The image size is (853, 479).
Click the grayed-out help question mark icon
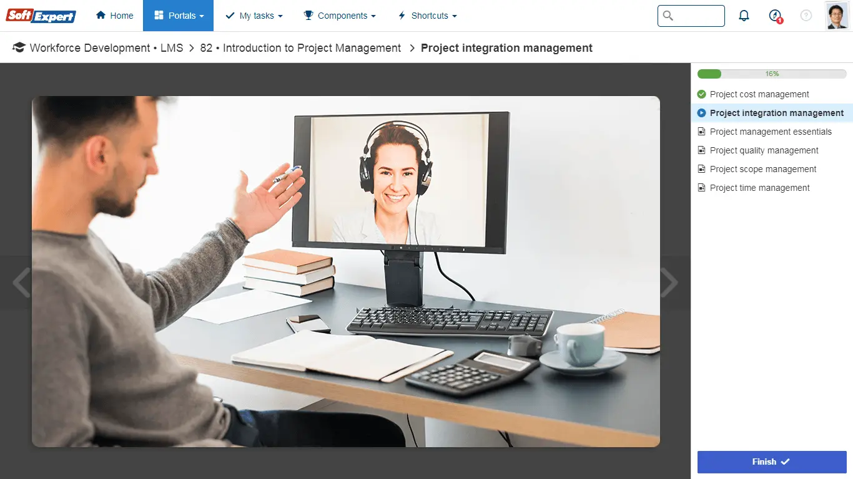click(x=806, y=16)
